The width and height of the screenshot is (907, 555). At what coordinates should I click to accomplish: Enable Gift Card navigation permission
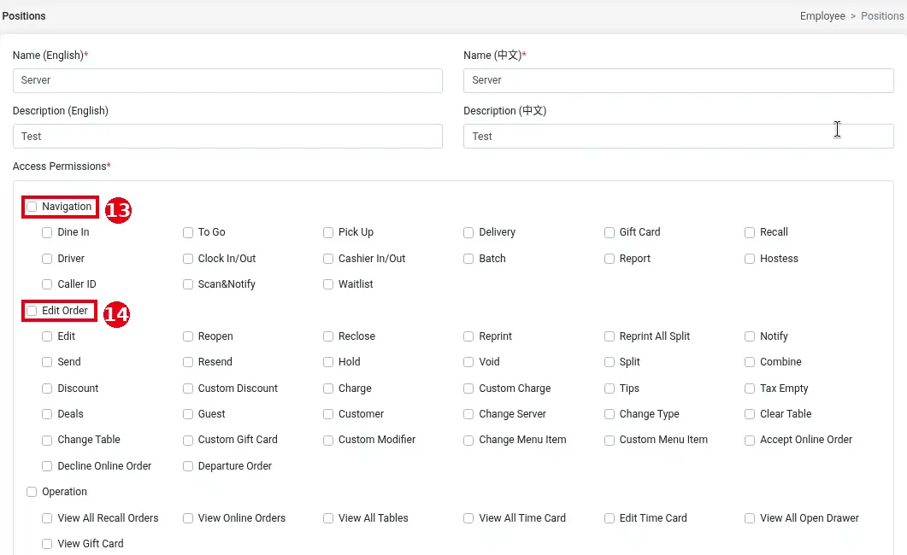coord(610,232)
